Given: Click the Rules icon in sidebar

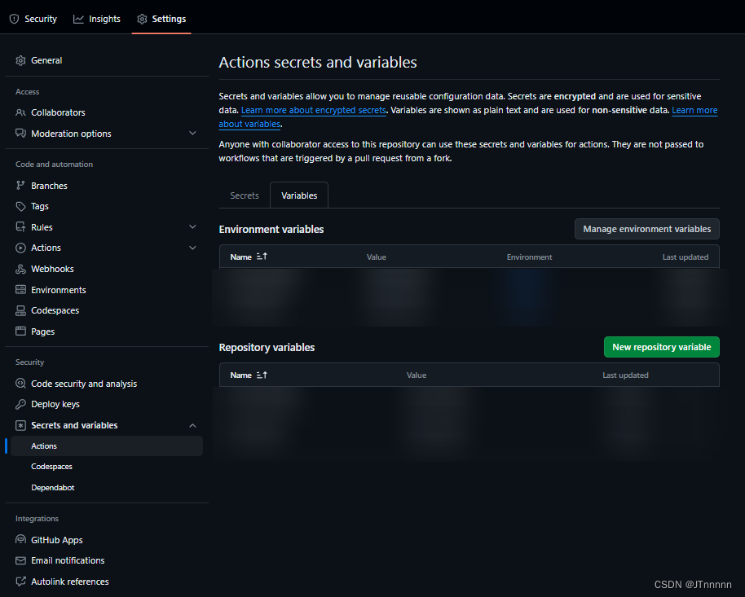Looking at the screenshot, I should coord(20,227).
